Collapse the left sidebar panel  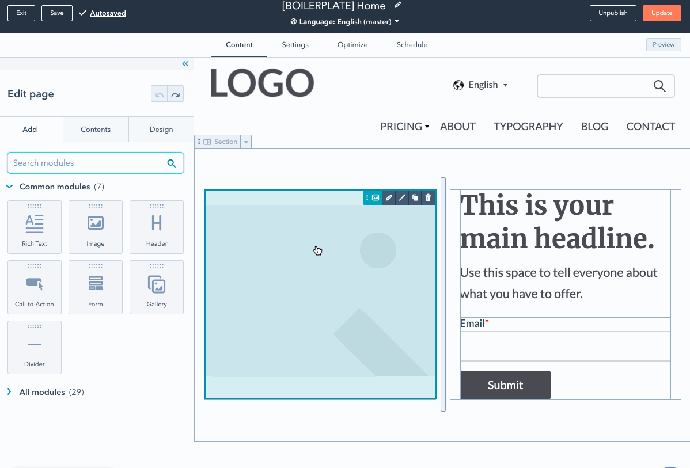(x=185, y=64)
